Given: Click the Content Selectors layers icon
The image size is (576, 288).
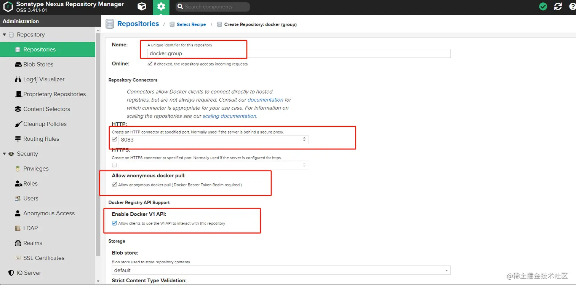Looking at the screenshot, I should pos(18,109).
